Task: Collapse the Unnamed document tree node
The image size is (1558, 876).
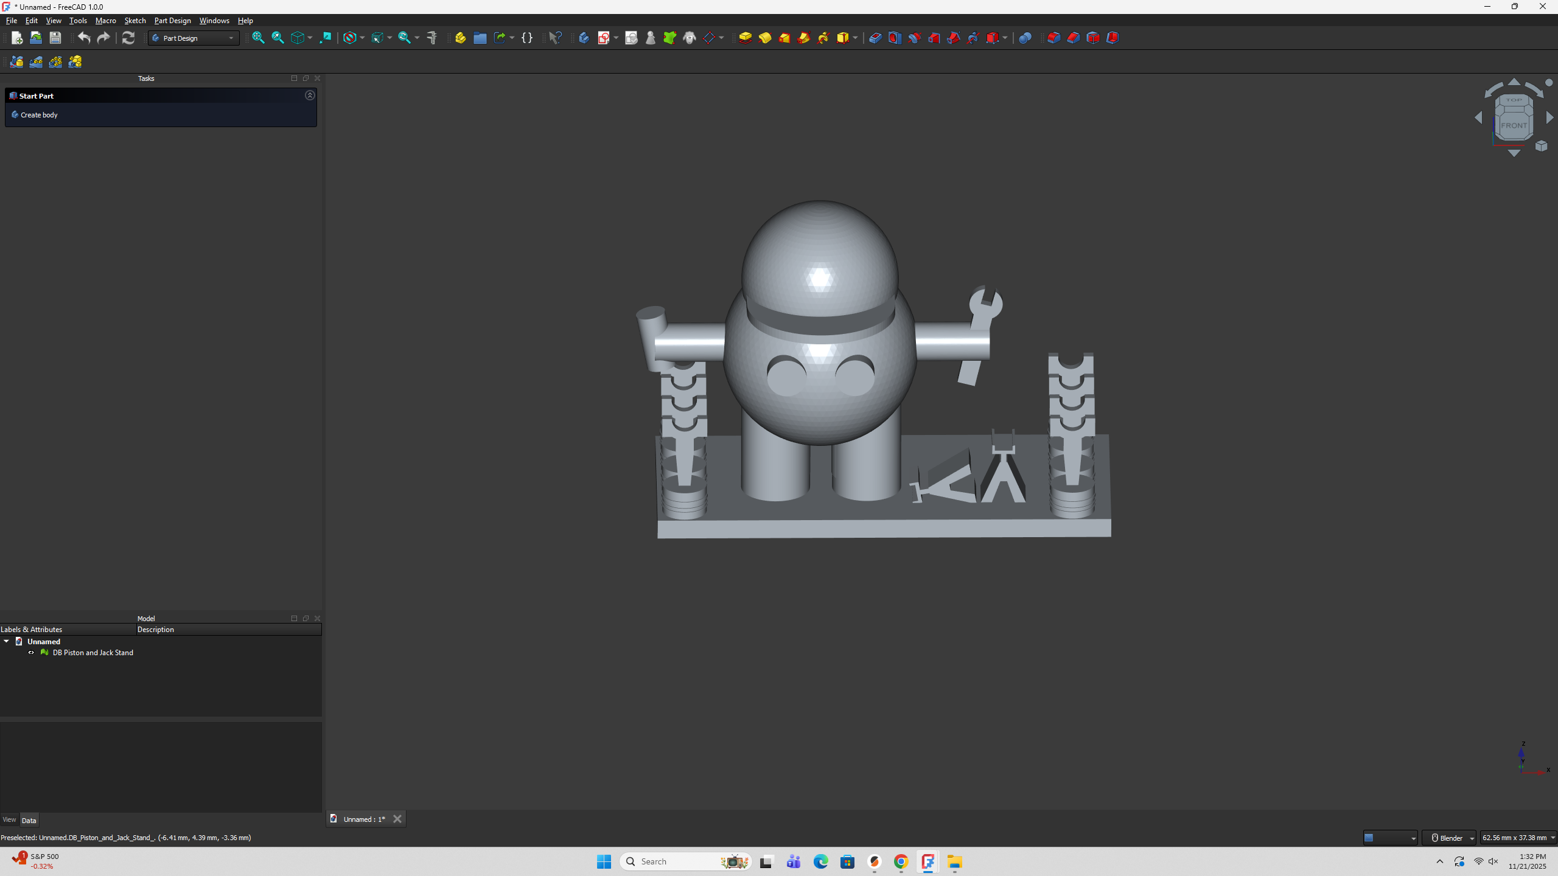Action: [x=6, y=641]
